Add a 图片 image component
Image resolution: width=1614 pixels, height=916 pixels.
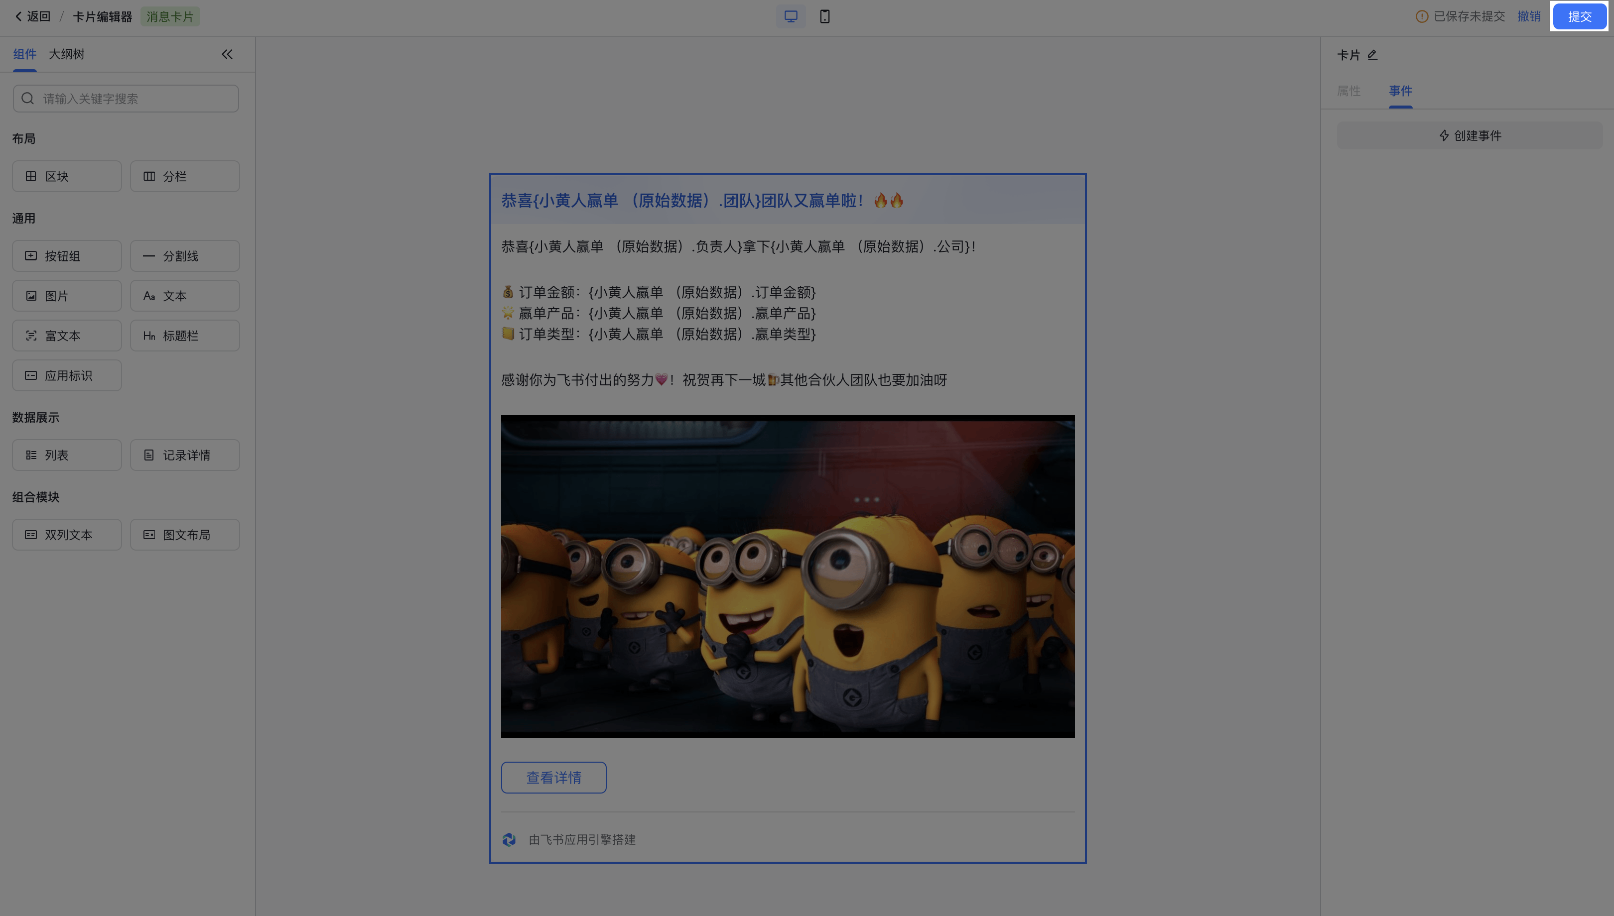(67, 296)
